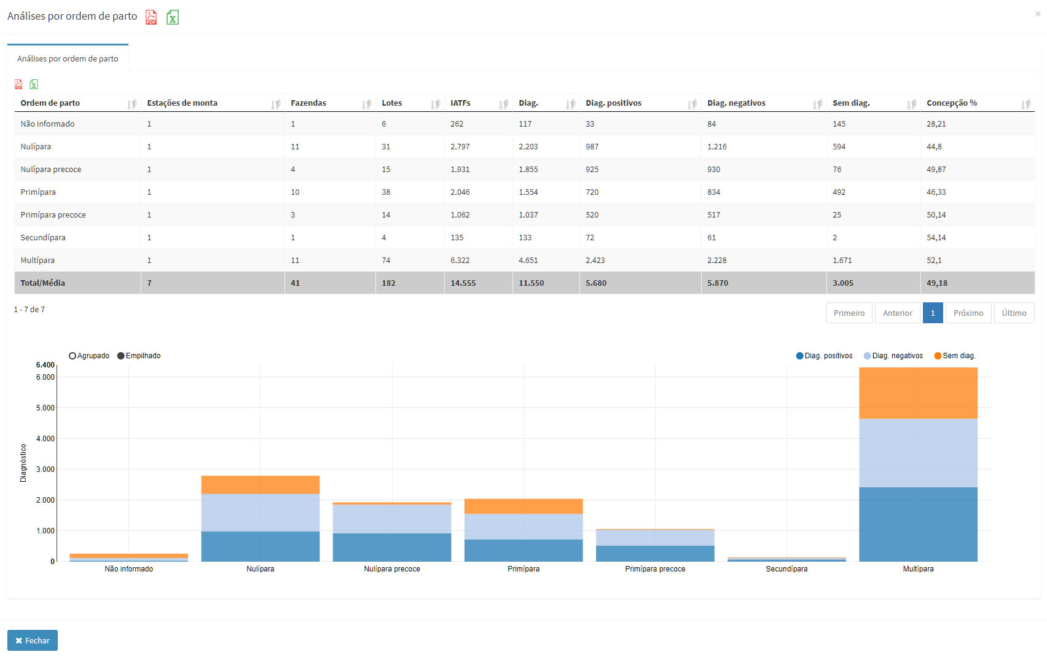
Task: Click the Secundípara row label in table
Action: (x=42, y=237)
